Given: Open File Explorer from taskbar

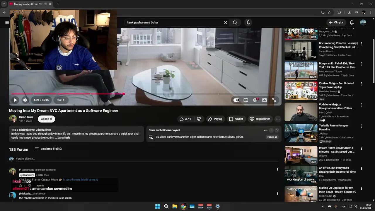Looking at the screenshot, I should [x=175, y=206].
